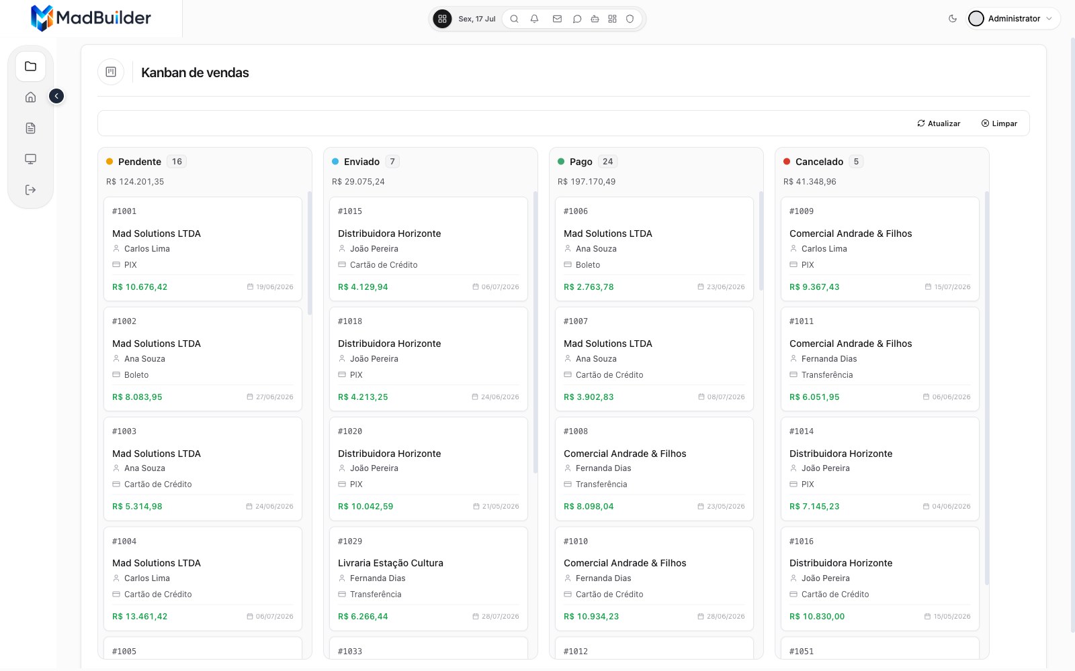1075x671 pixels.
Task: Open the search magnifier in the top bar
Action: pyautogui.click(x=514, y=19)
